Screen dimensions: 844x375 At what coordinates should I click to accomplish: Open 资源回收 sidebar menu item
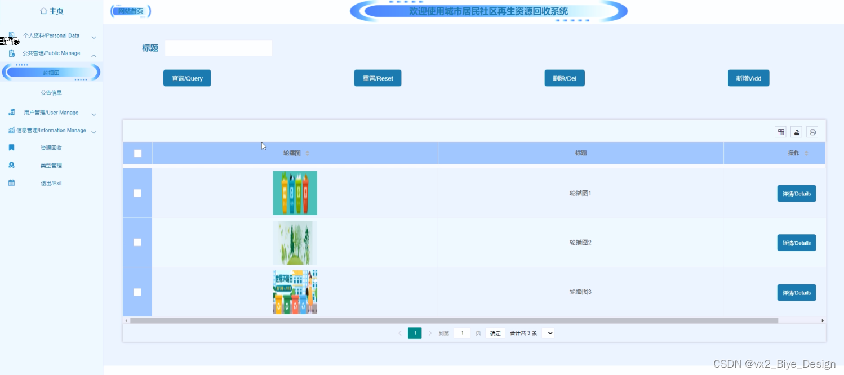[51, 148]
